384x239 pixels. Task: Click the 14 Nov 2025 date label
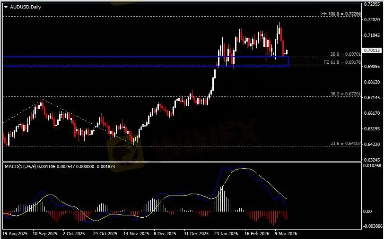[136, 234]
